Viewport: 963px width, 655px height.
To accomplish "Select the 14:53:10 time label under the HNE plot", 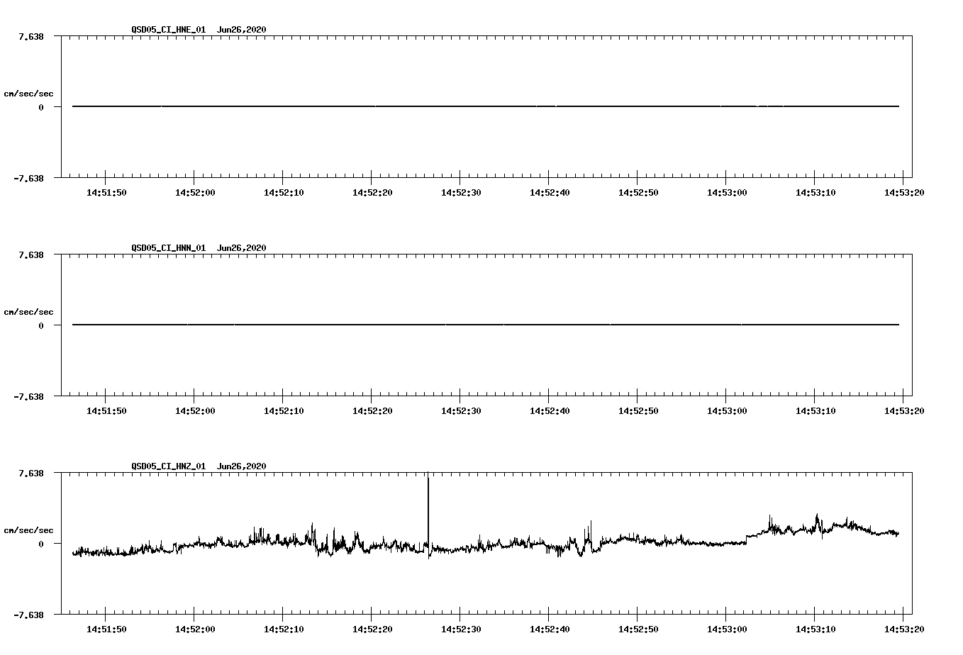I will pos(816,192).
